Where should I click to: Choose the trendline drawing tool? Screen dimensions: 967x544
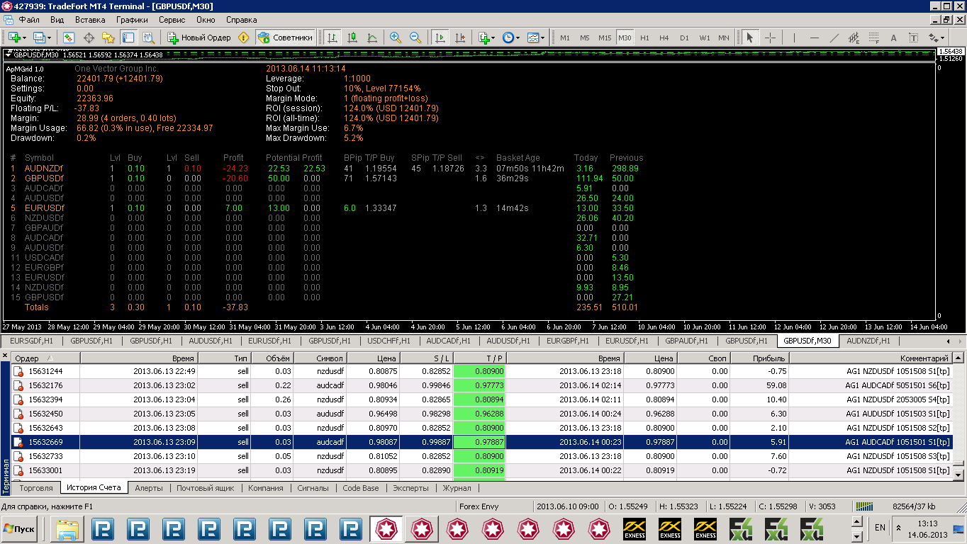[x=834, y=38]
